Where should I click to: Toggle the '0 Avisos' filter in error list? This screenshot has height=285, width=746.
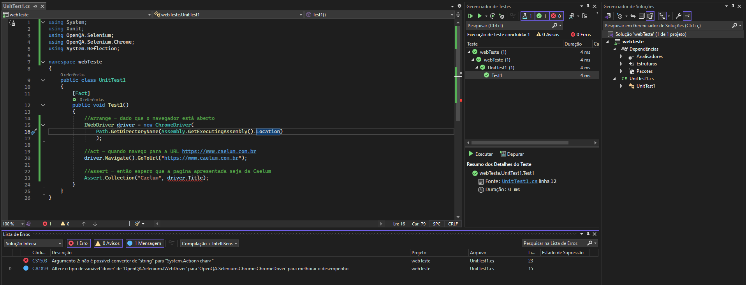[108, 243]
